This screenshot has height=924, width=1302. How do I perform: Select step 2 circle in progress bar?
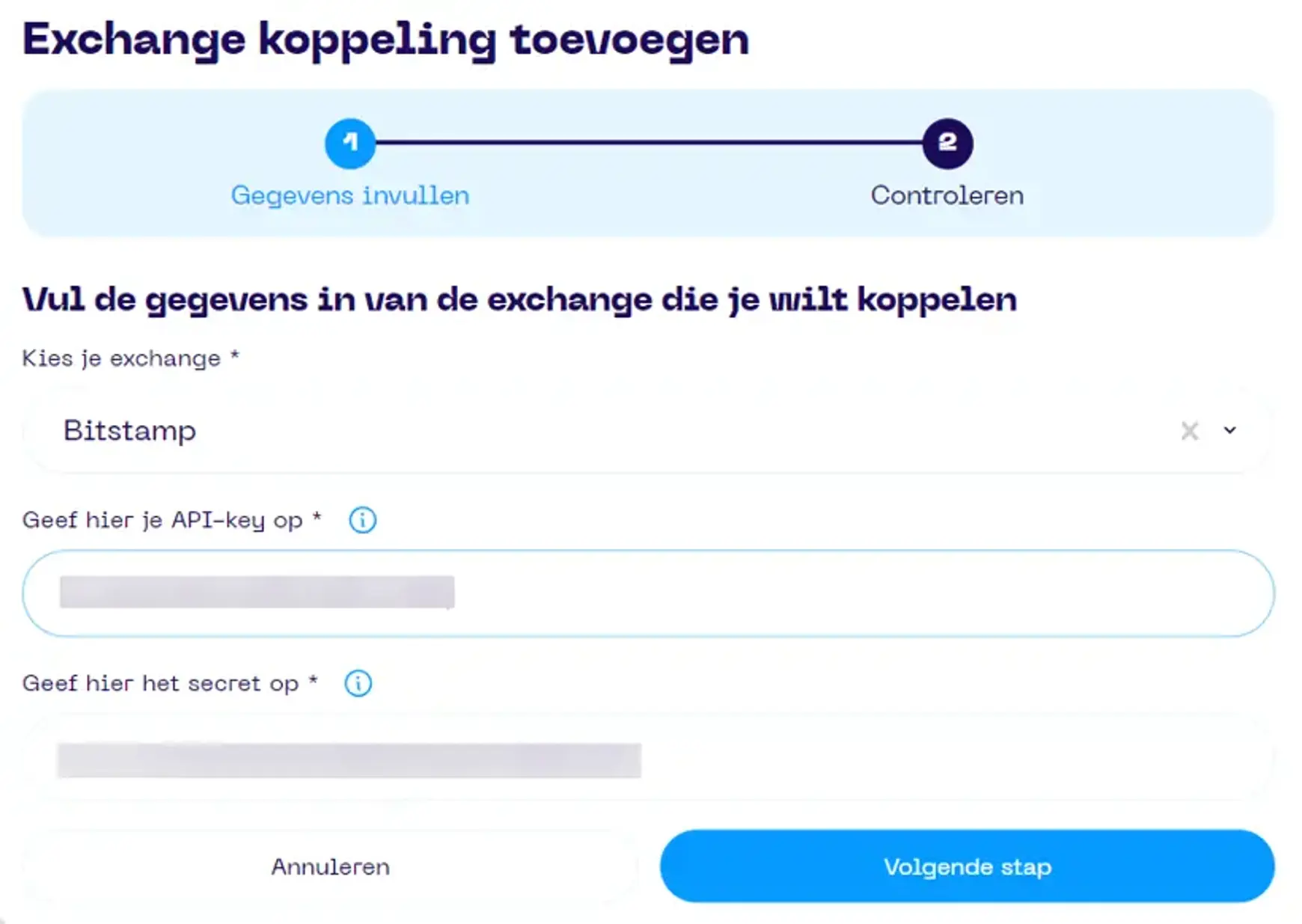pos(947,144)
